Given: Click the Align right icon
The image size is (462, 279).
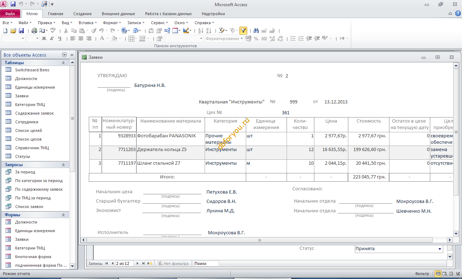Looking at the screenshot, I should pos(88,39).
